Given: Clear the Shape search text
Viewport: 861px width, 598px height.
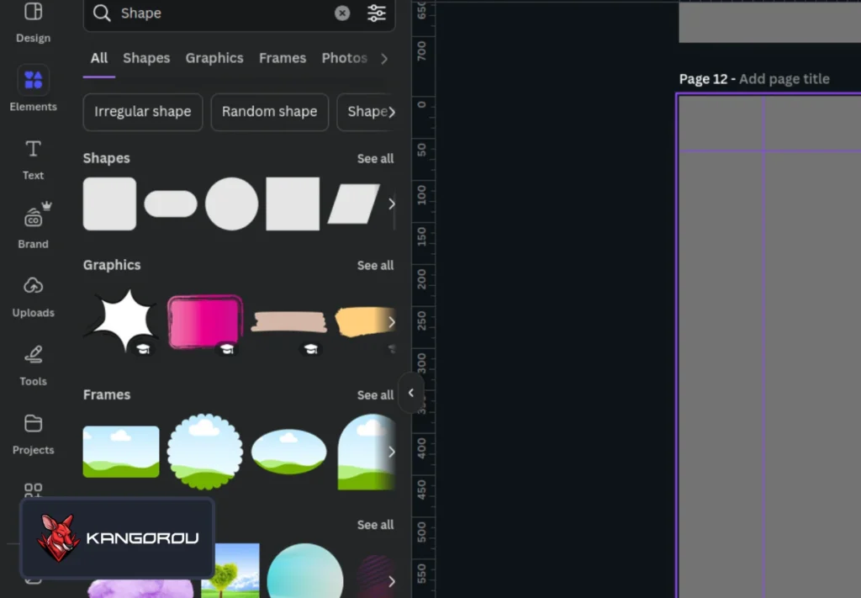Looking at the screenshot, I should point(342,13).
